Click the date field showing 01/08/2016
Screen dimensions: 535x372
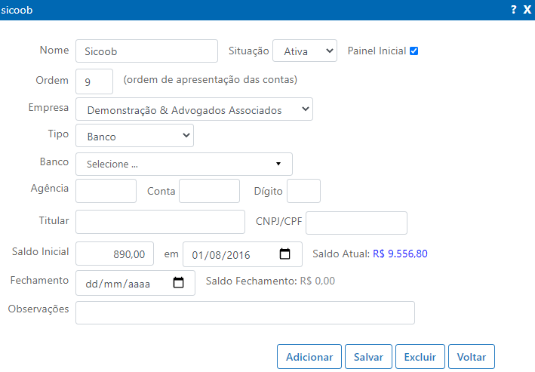click(x=242, y=254)
